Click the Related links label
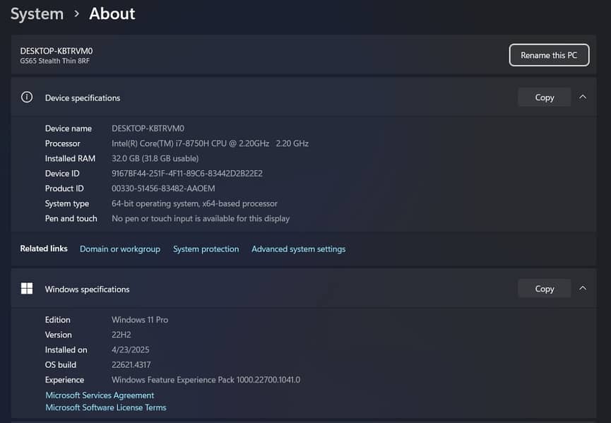 [44, 249]
